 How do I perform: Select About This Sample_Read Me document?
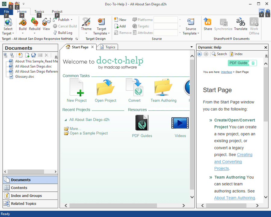click(36, 61)
